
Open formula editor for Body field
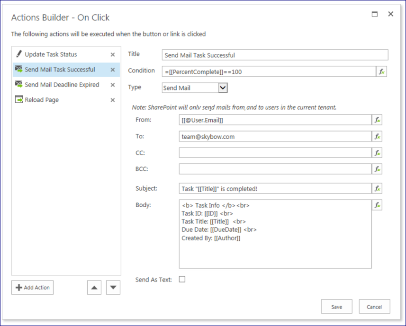[x=377, y=205]
